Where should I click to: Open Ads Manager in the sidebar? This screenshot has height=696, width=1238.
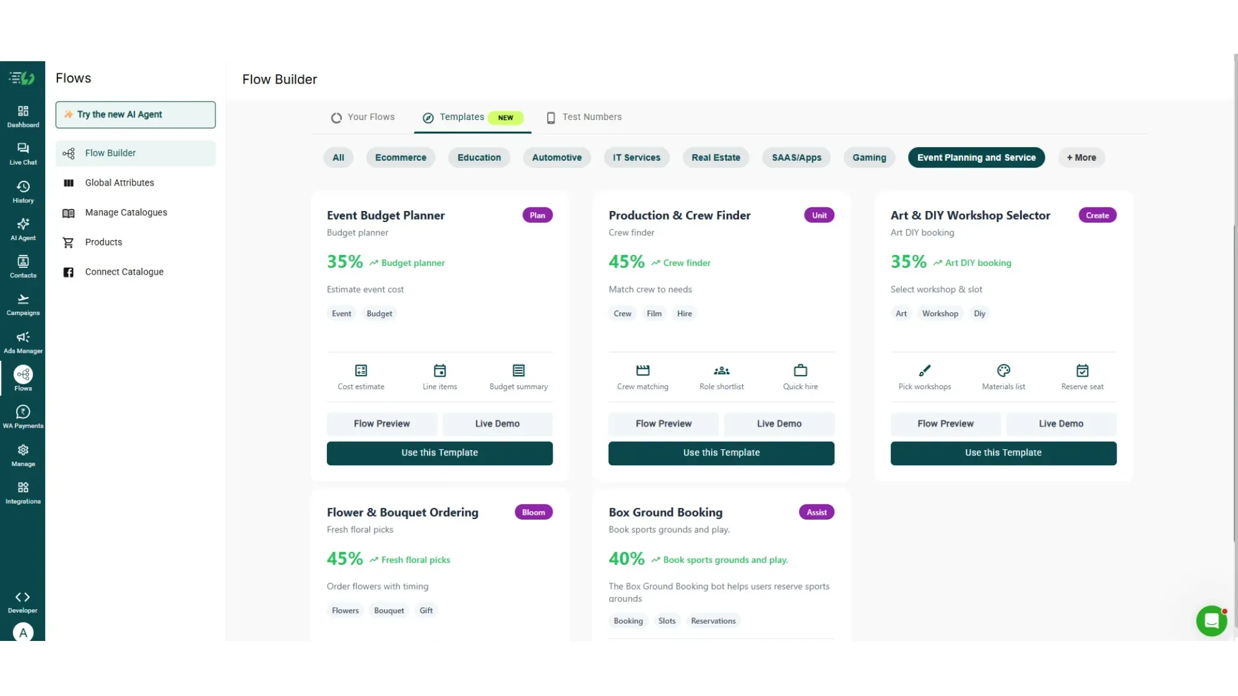tap(23, 343)
